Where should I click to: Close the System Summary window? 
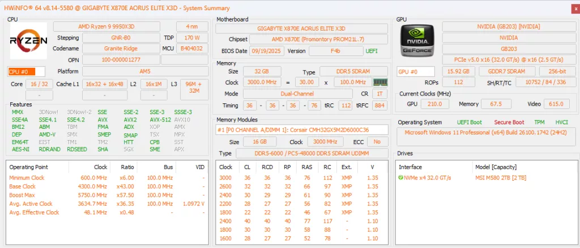point(575,9)
